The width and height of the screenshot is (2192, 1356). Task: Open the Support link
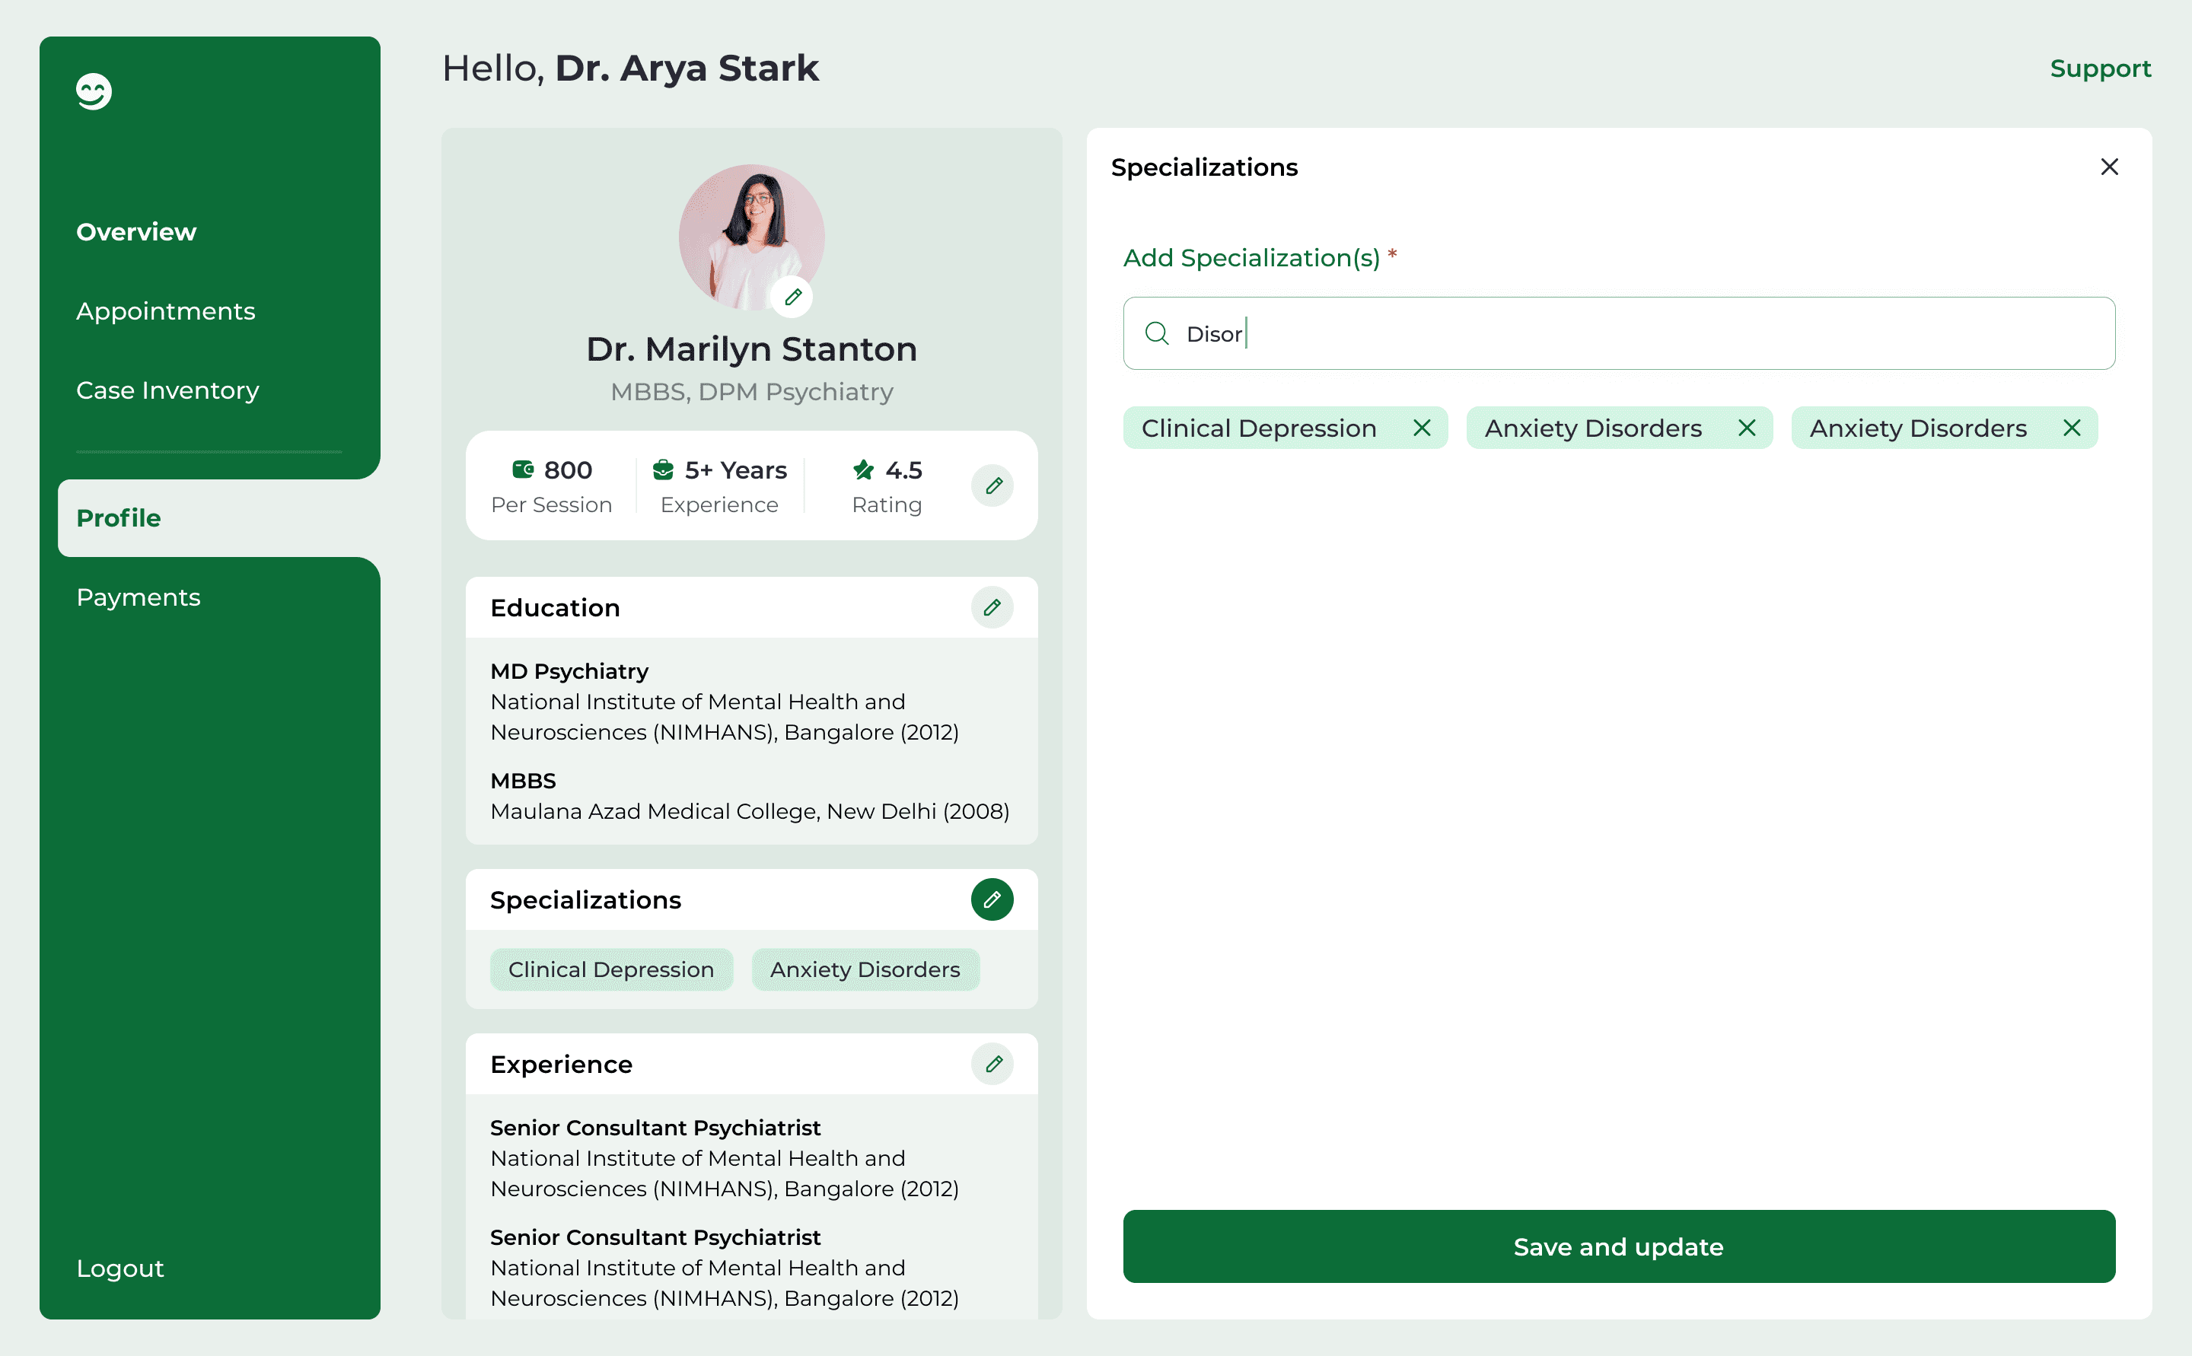(2100, 69)
